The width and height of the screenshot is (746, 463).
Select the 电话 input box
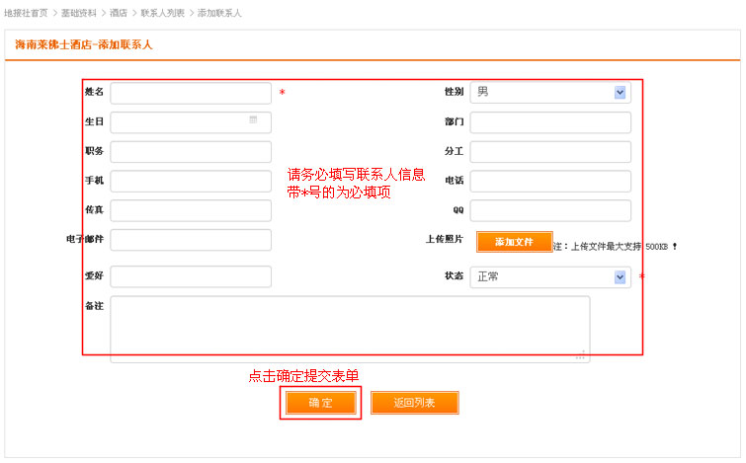(x=550, y=182)
